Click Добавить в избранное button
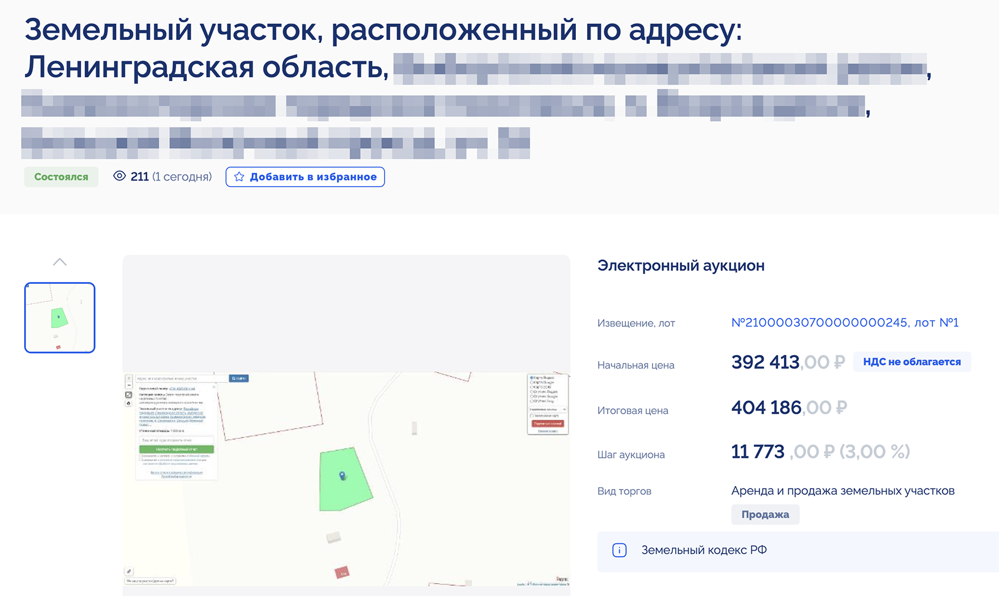Image resolution: width=999 pixels, height=596 pixels. (x=305, y=177)
